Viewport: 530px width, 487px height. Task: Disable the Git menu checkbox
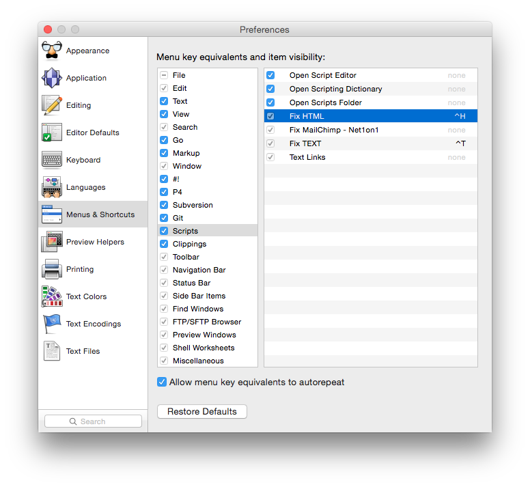point(164,218)
